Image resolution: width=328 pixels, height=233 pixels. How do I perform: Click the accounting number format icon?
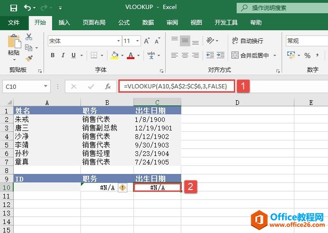[291, 55]
